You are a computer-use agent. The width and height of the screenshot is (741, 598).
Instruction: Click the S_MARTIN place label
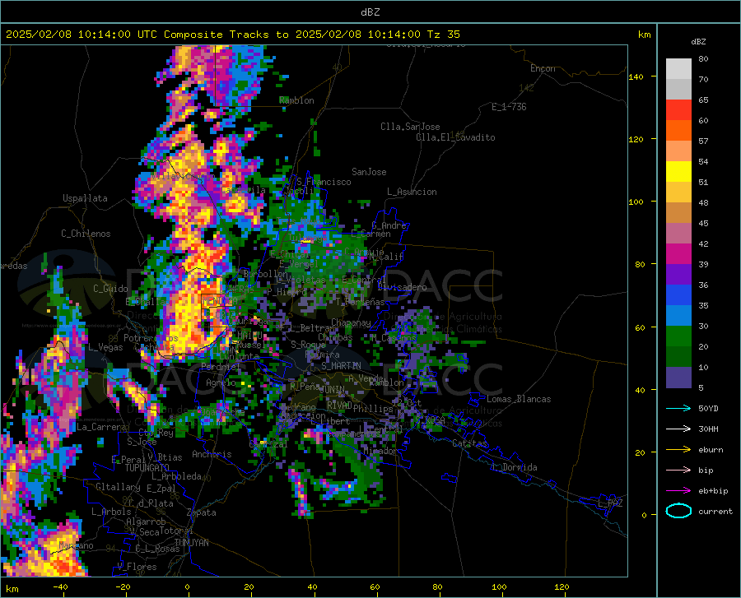pyautogui.click(x=341, y=366)
